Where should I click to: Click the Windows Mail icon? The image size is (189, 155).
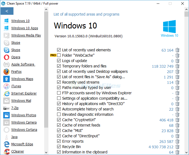(6, 101)
